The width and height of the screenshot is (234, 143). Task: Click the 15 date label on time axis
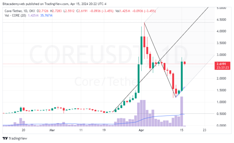click(x=181, y=130)
